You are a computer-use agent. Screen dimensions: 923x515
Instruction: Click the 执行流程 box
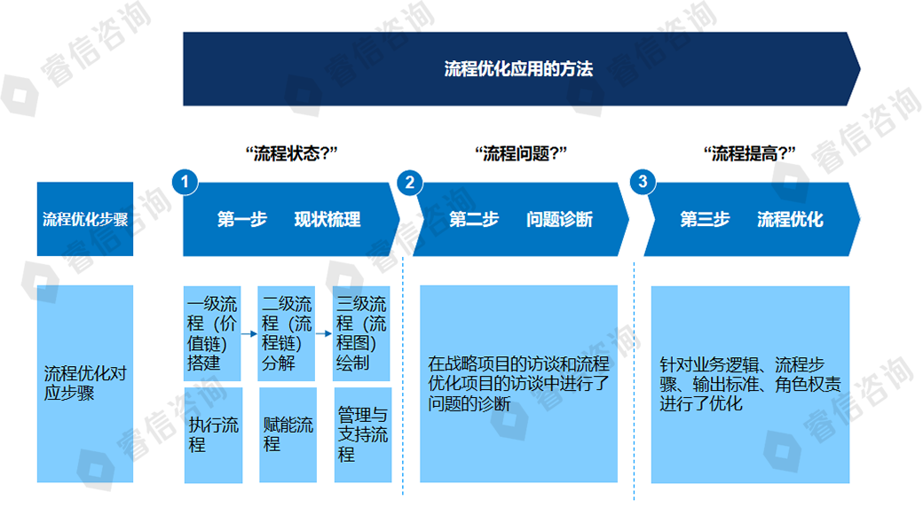(213, 434)
